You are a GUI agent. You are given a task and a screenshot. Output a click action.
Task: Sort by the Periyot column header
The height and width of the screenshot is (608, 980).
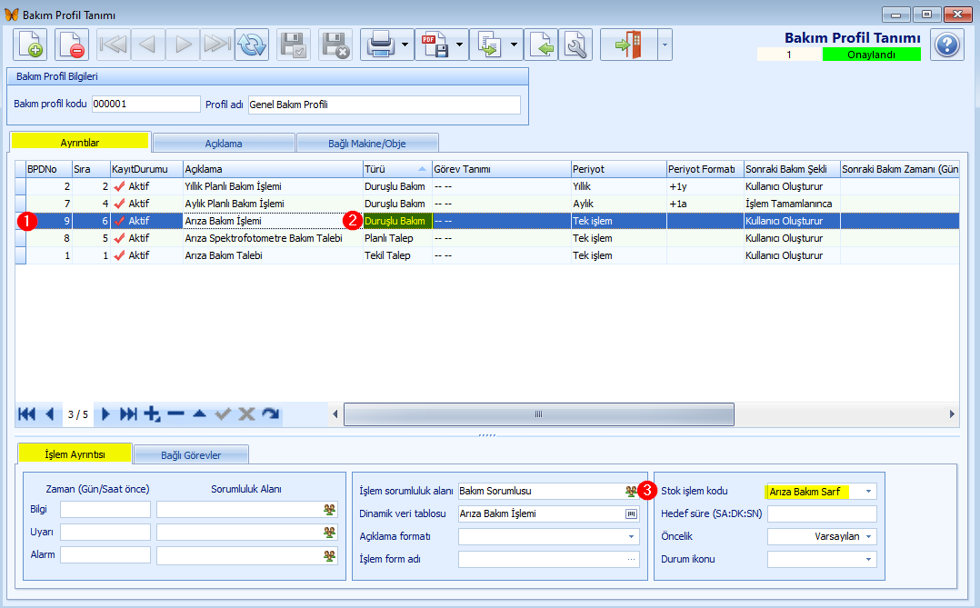(x=618, y=169)
